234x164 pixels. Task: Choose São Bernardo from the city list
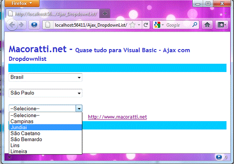click(46, 139)
